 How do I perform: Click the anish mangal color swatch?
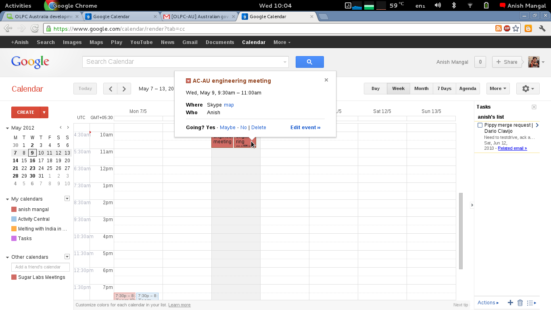click(14, 209)
